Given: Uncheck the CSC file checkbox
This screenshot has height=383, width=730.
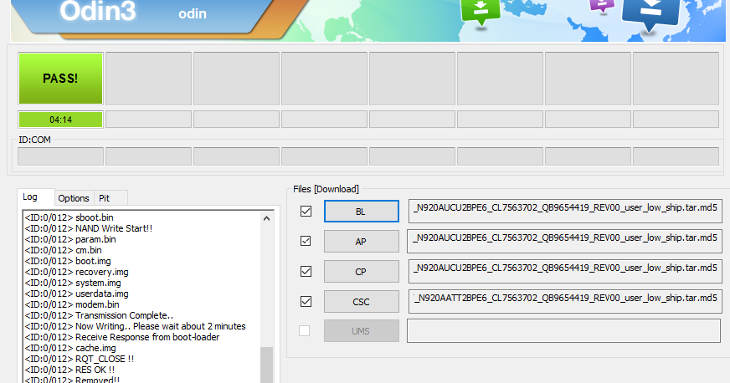Looking at the screenshot, I should [306, 301].
